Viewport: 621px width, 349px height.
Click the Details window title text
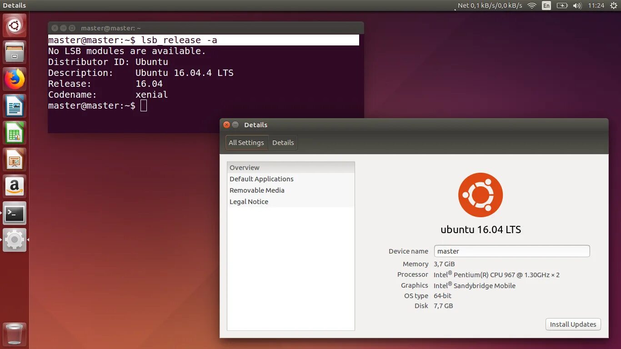coord(255,125)
